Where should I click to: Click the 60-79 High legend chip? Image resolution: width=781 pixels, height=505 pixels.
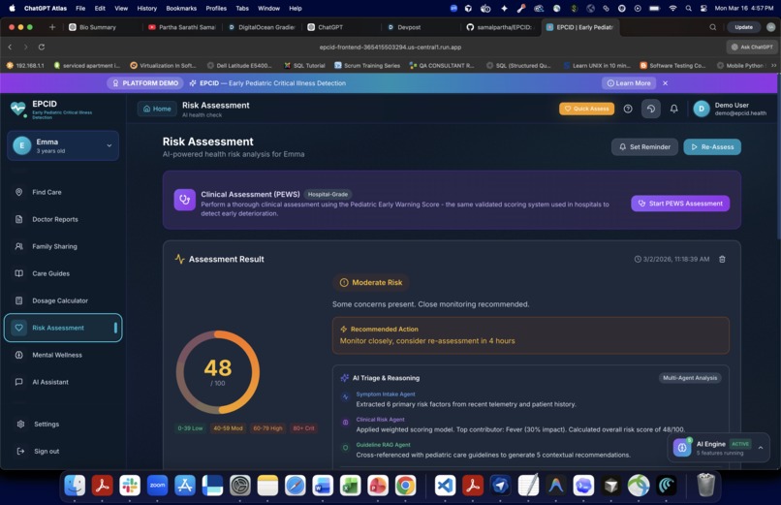pyautogui.click(x=267, y=428)
